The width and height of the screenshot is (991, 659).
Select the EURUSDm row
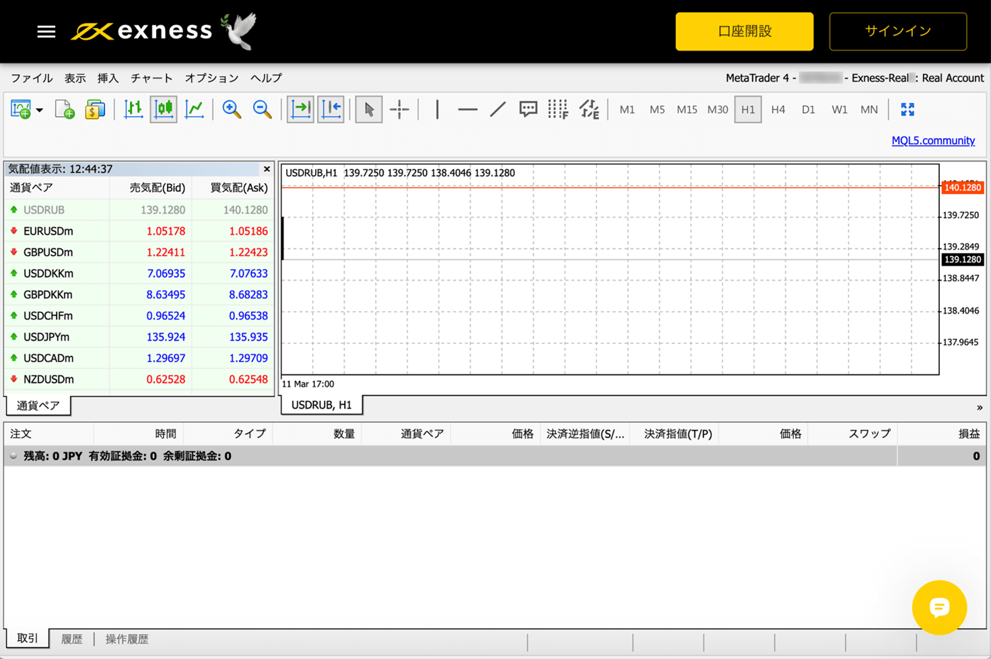139,231
